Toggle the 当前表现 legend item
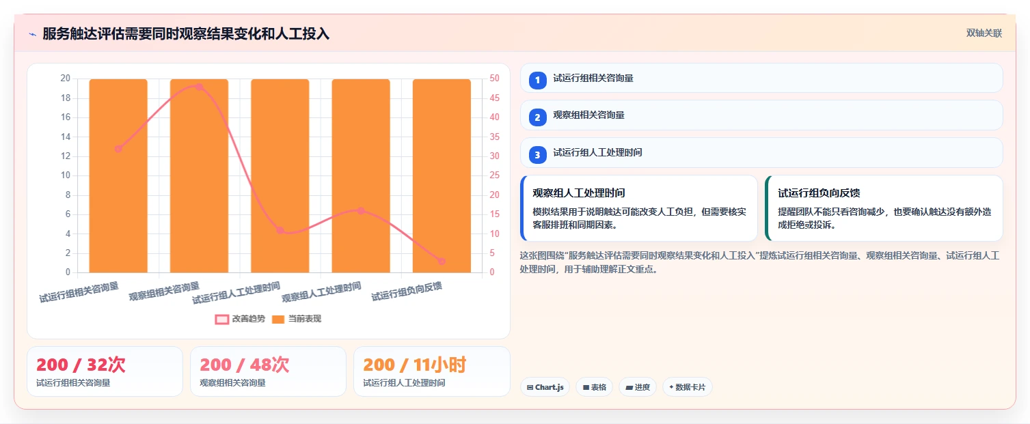1030x424 pixels. pos(297,319)
